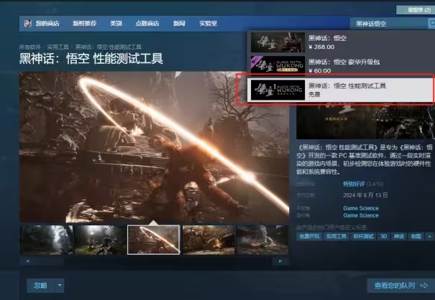Click the main screenshot with glowing staff swing
Image resolution: width=435 pixels, height=300 pixels.
(155, 147)
